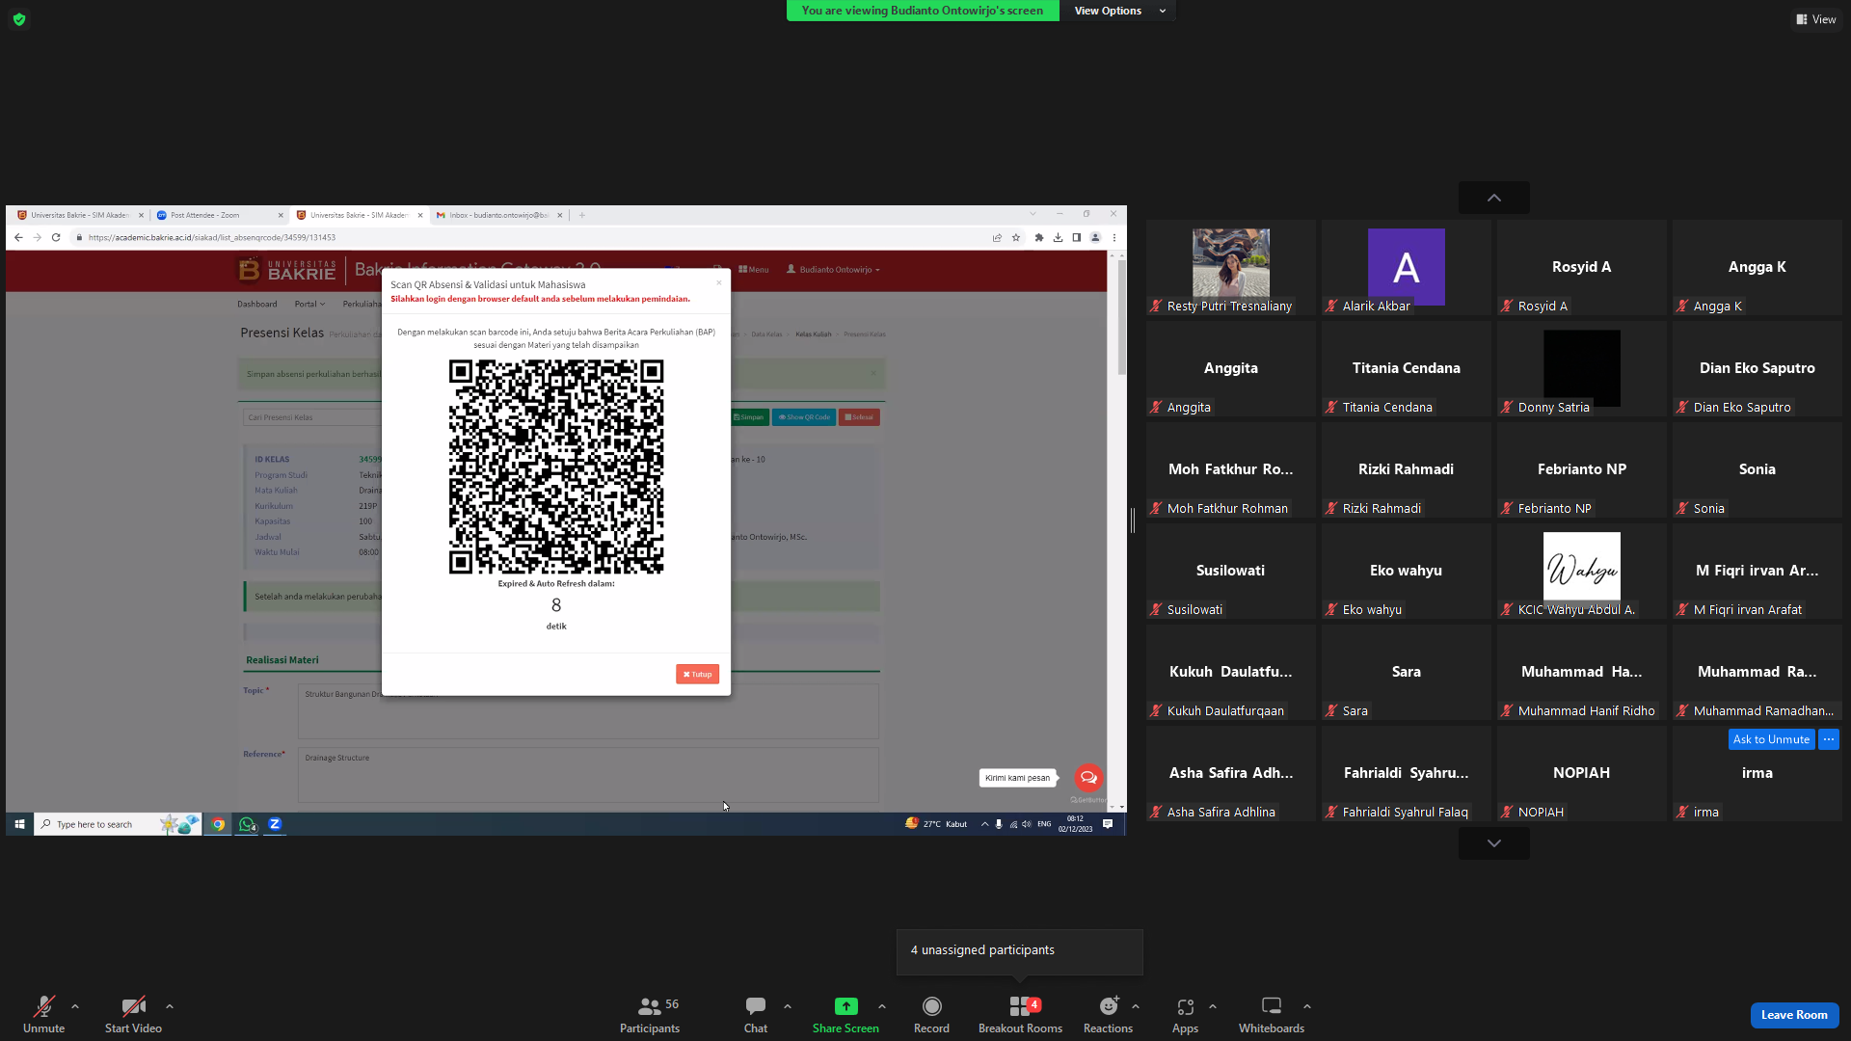Open browser extensions puzzle icon
The width and height of the screenshot is (1851, 1041).
(x=1039, y=237)
